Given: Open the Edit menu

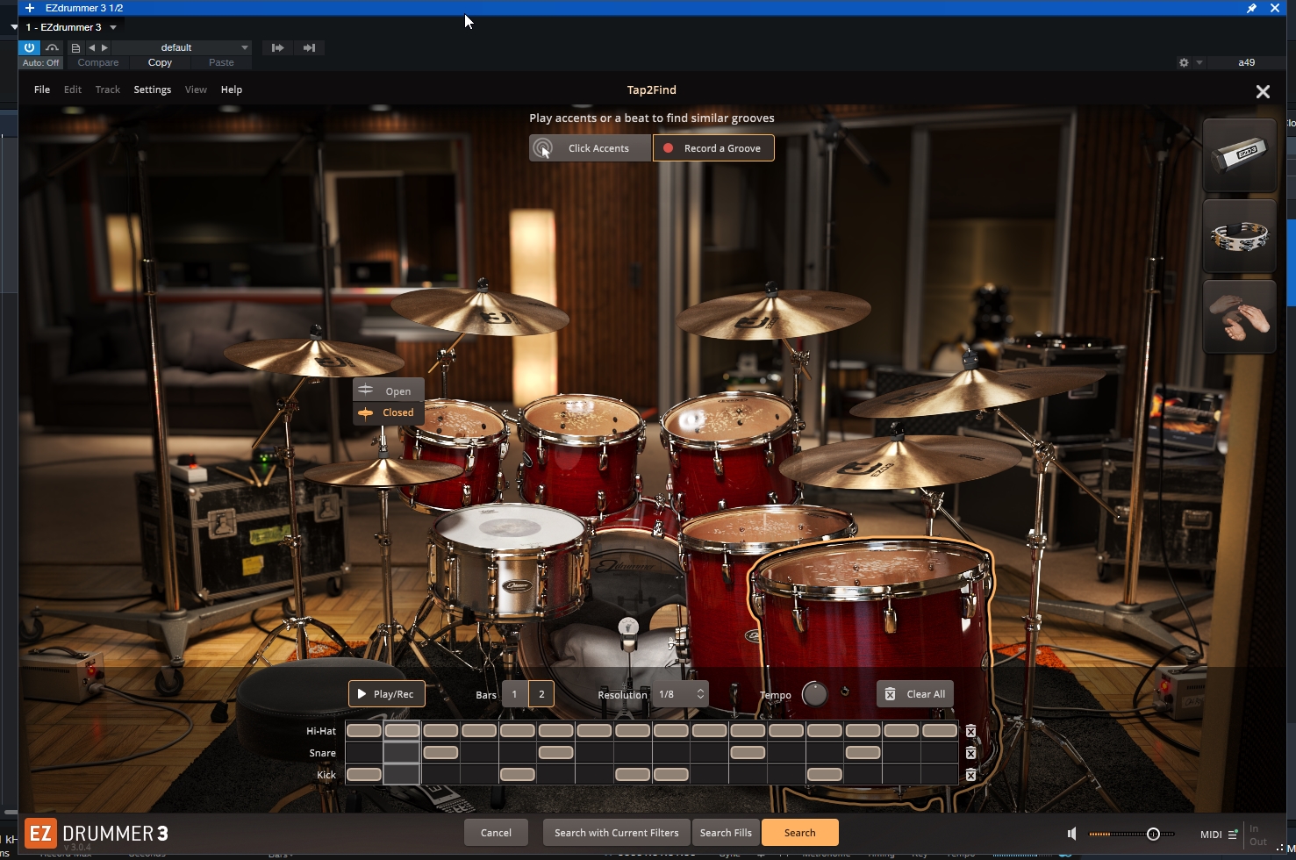Looking at the screenshot, I should 73,90.
